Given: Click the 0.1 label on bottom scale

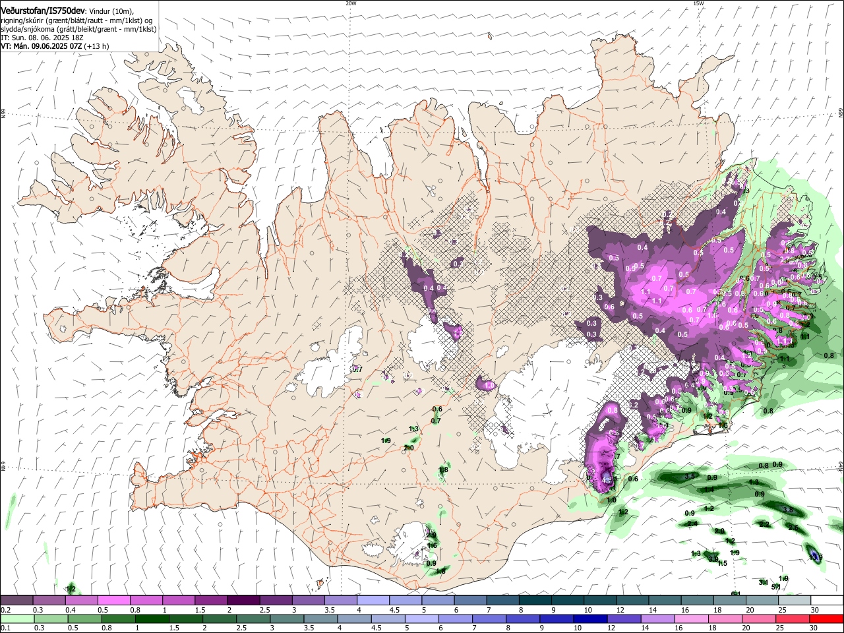Looking at the screenshot, I should 6,628.
